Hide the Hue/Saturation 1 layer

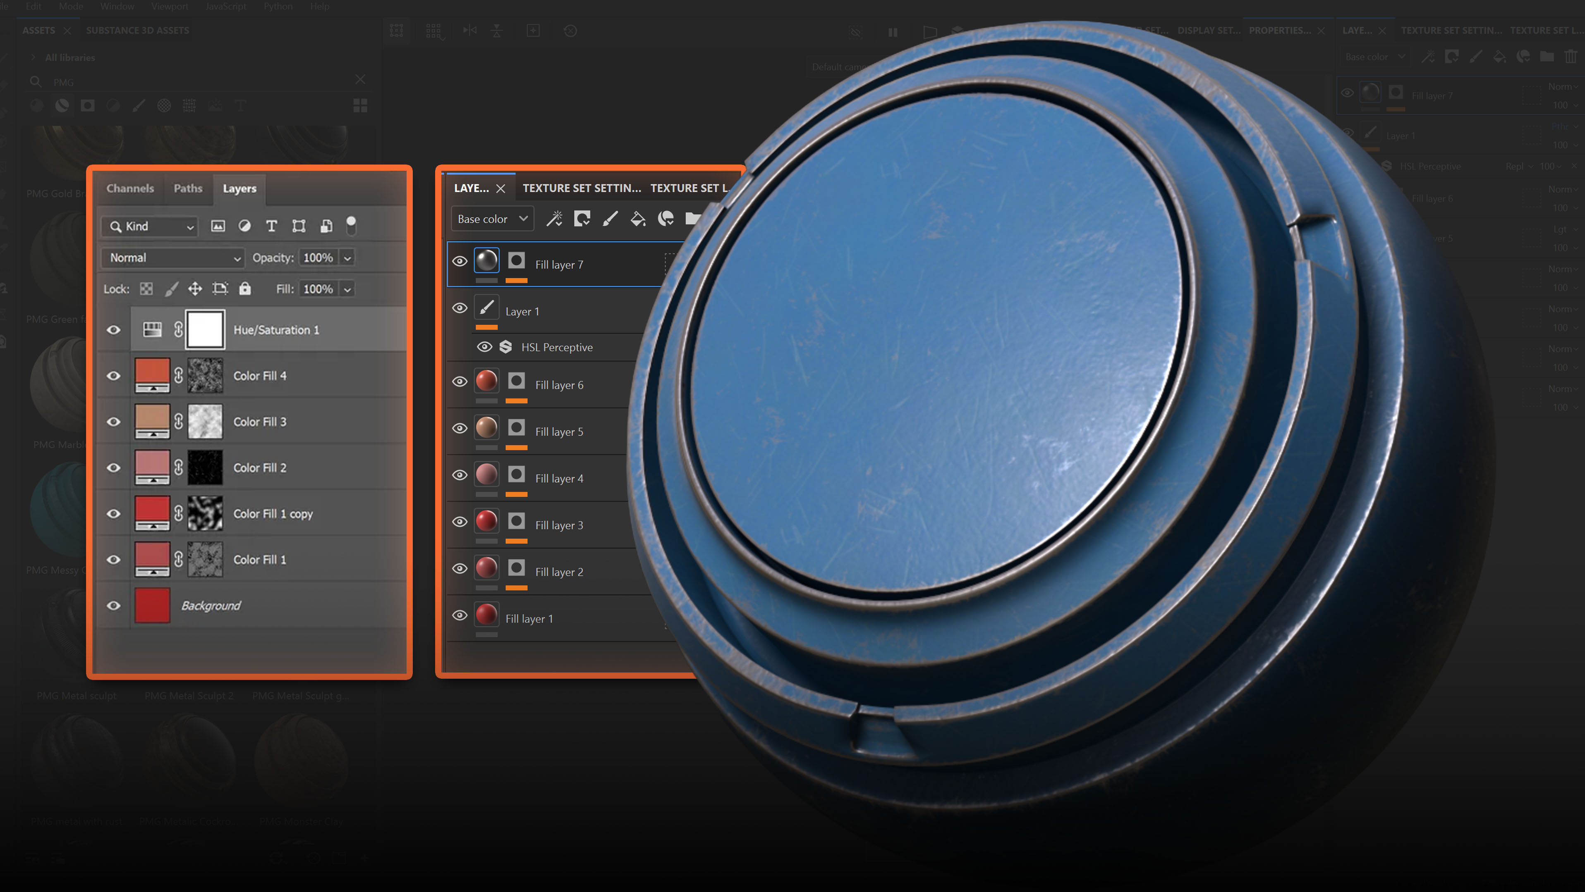click(114, 330)
